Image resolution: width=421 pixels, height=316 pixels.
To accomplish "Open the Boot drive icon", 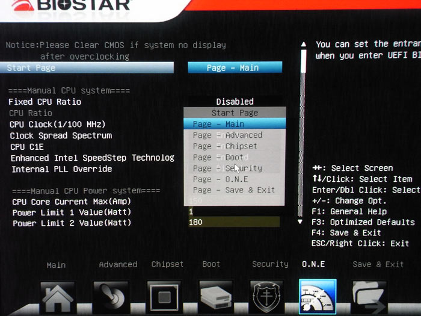I will click(x=215, y=298).
